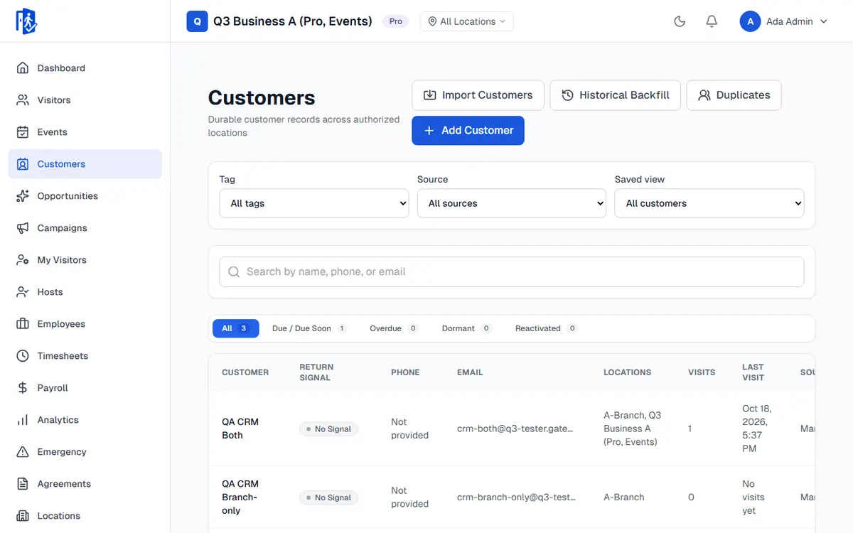
Task: Click the Payroll dollar icon
Action: tap(23, 388)
